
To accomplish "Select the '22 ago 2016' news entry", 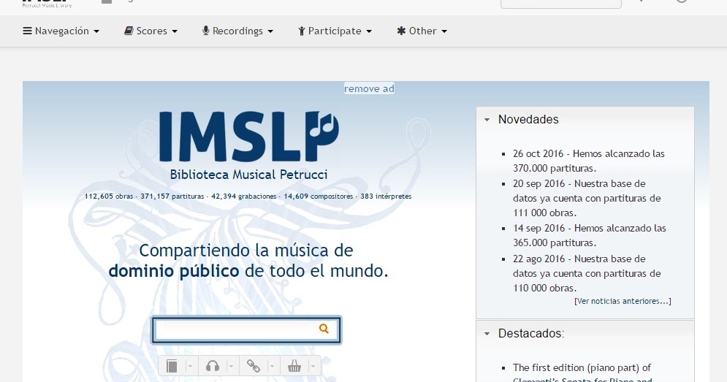I will [x=587, y=273].
